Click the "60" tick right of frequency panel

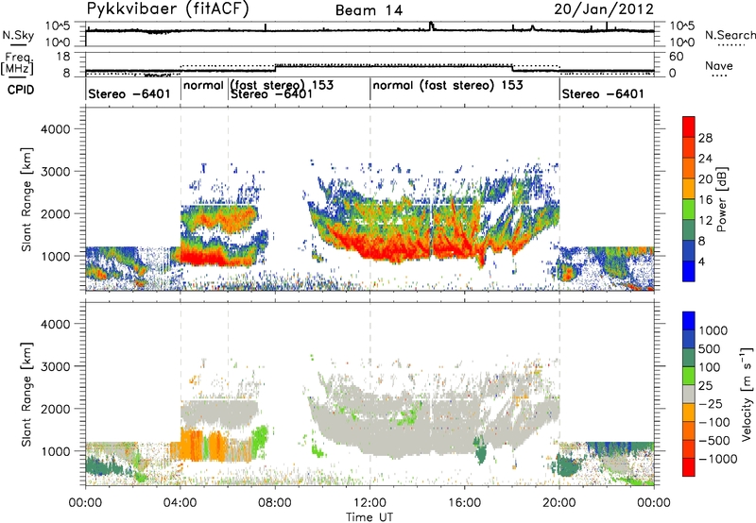(677, 57)
